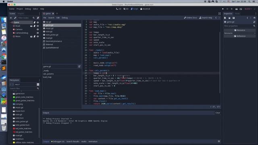Open Road sub-scene in editor icon
Image resolution: width=258 pixels, height=145 pixels.
31,26
